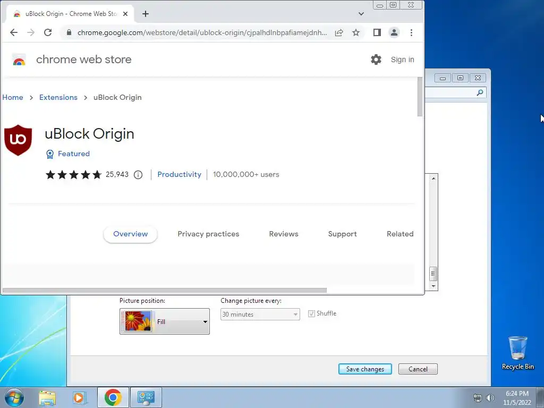Open the Recycle Bin desktop icon
544x408 pixels.
tap(517, 353)
